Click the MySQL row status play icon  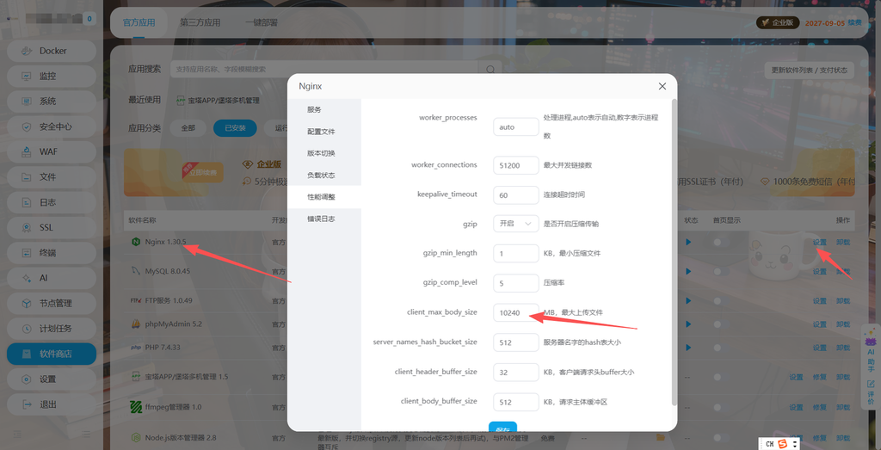(687, 271)
